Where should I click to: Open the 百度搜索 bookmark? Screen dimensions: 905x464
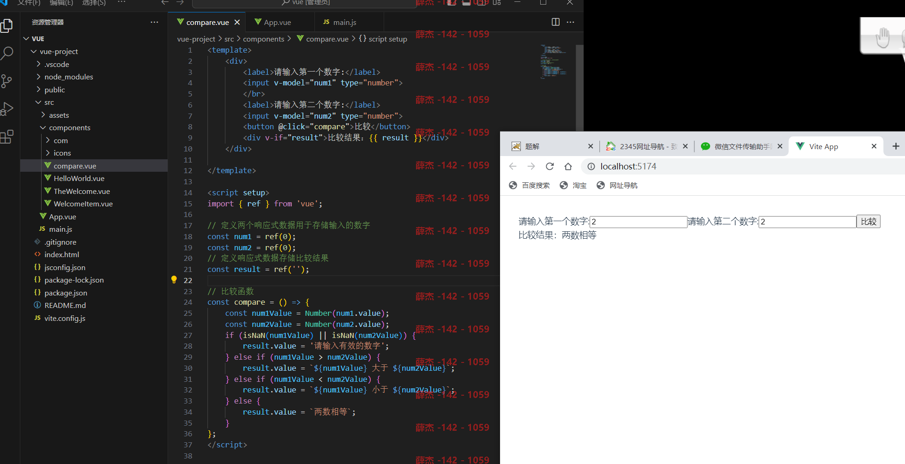tap(529, 185)
